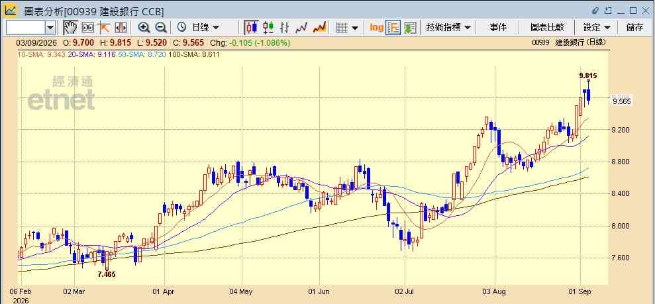Image resolution: width=655 pixels, height=304 pixels.
Task: Open the grid options dropdown arrow
Action: point(355,28)
